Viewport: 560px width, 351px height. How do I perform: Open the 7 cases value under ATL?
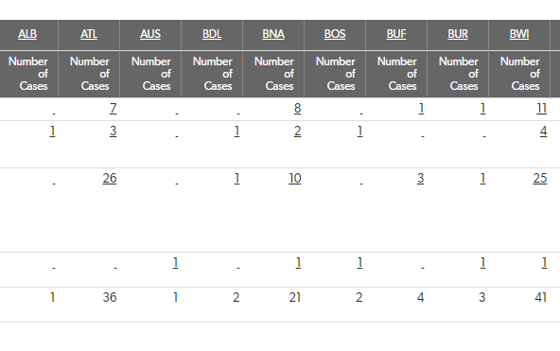click(114, 108)
